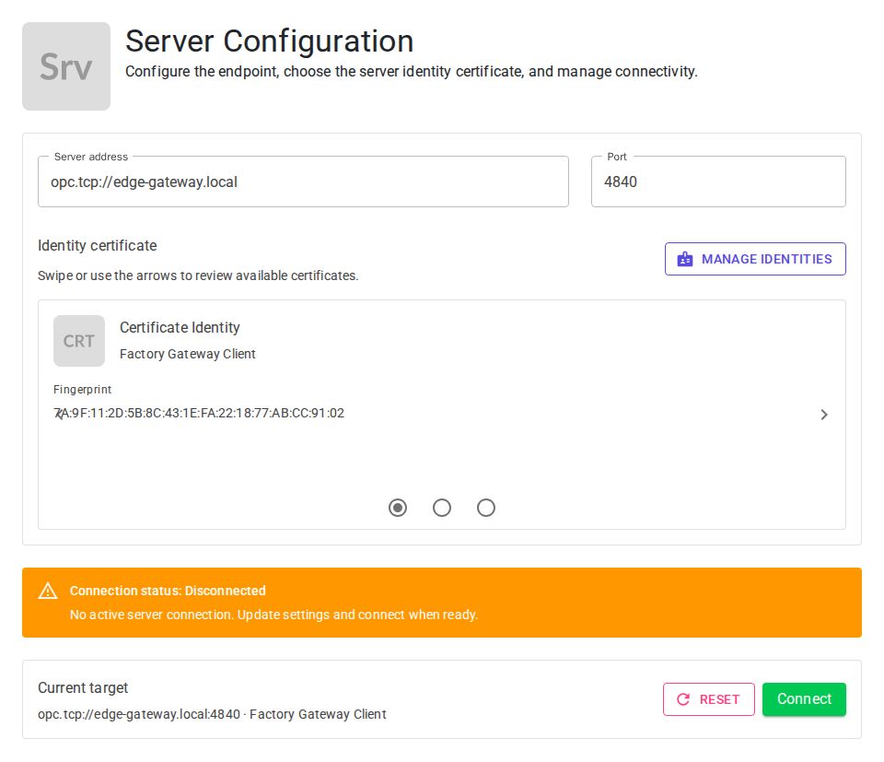
Task: Select the third certificate radio indicator
Action: tap(486, 508)
